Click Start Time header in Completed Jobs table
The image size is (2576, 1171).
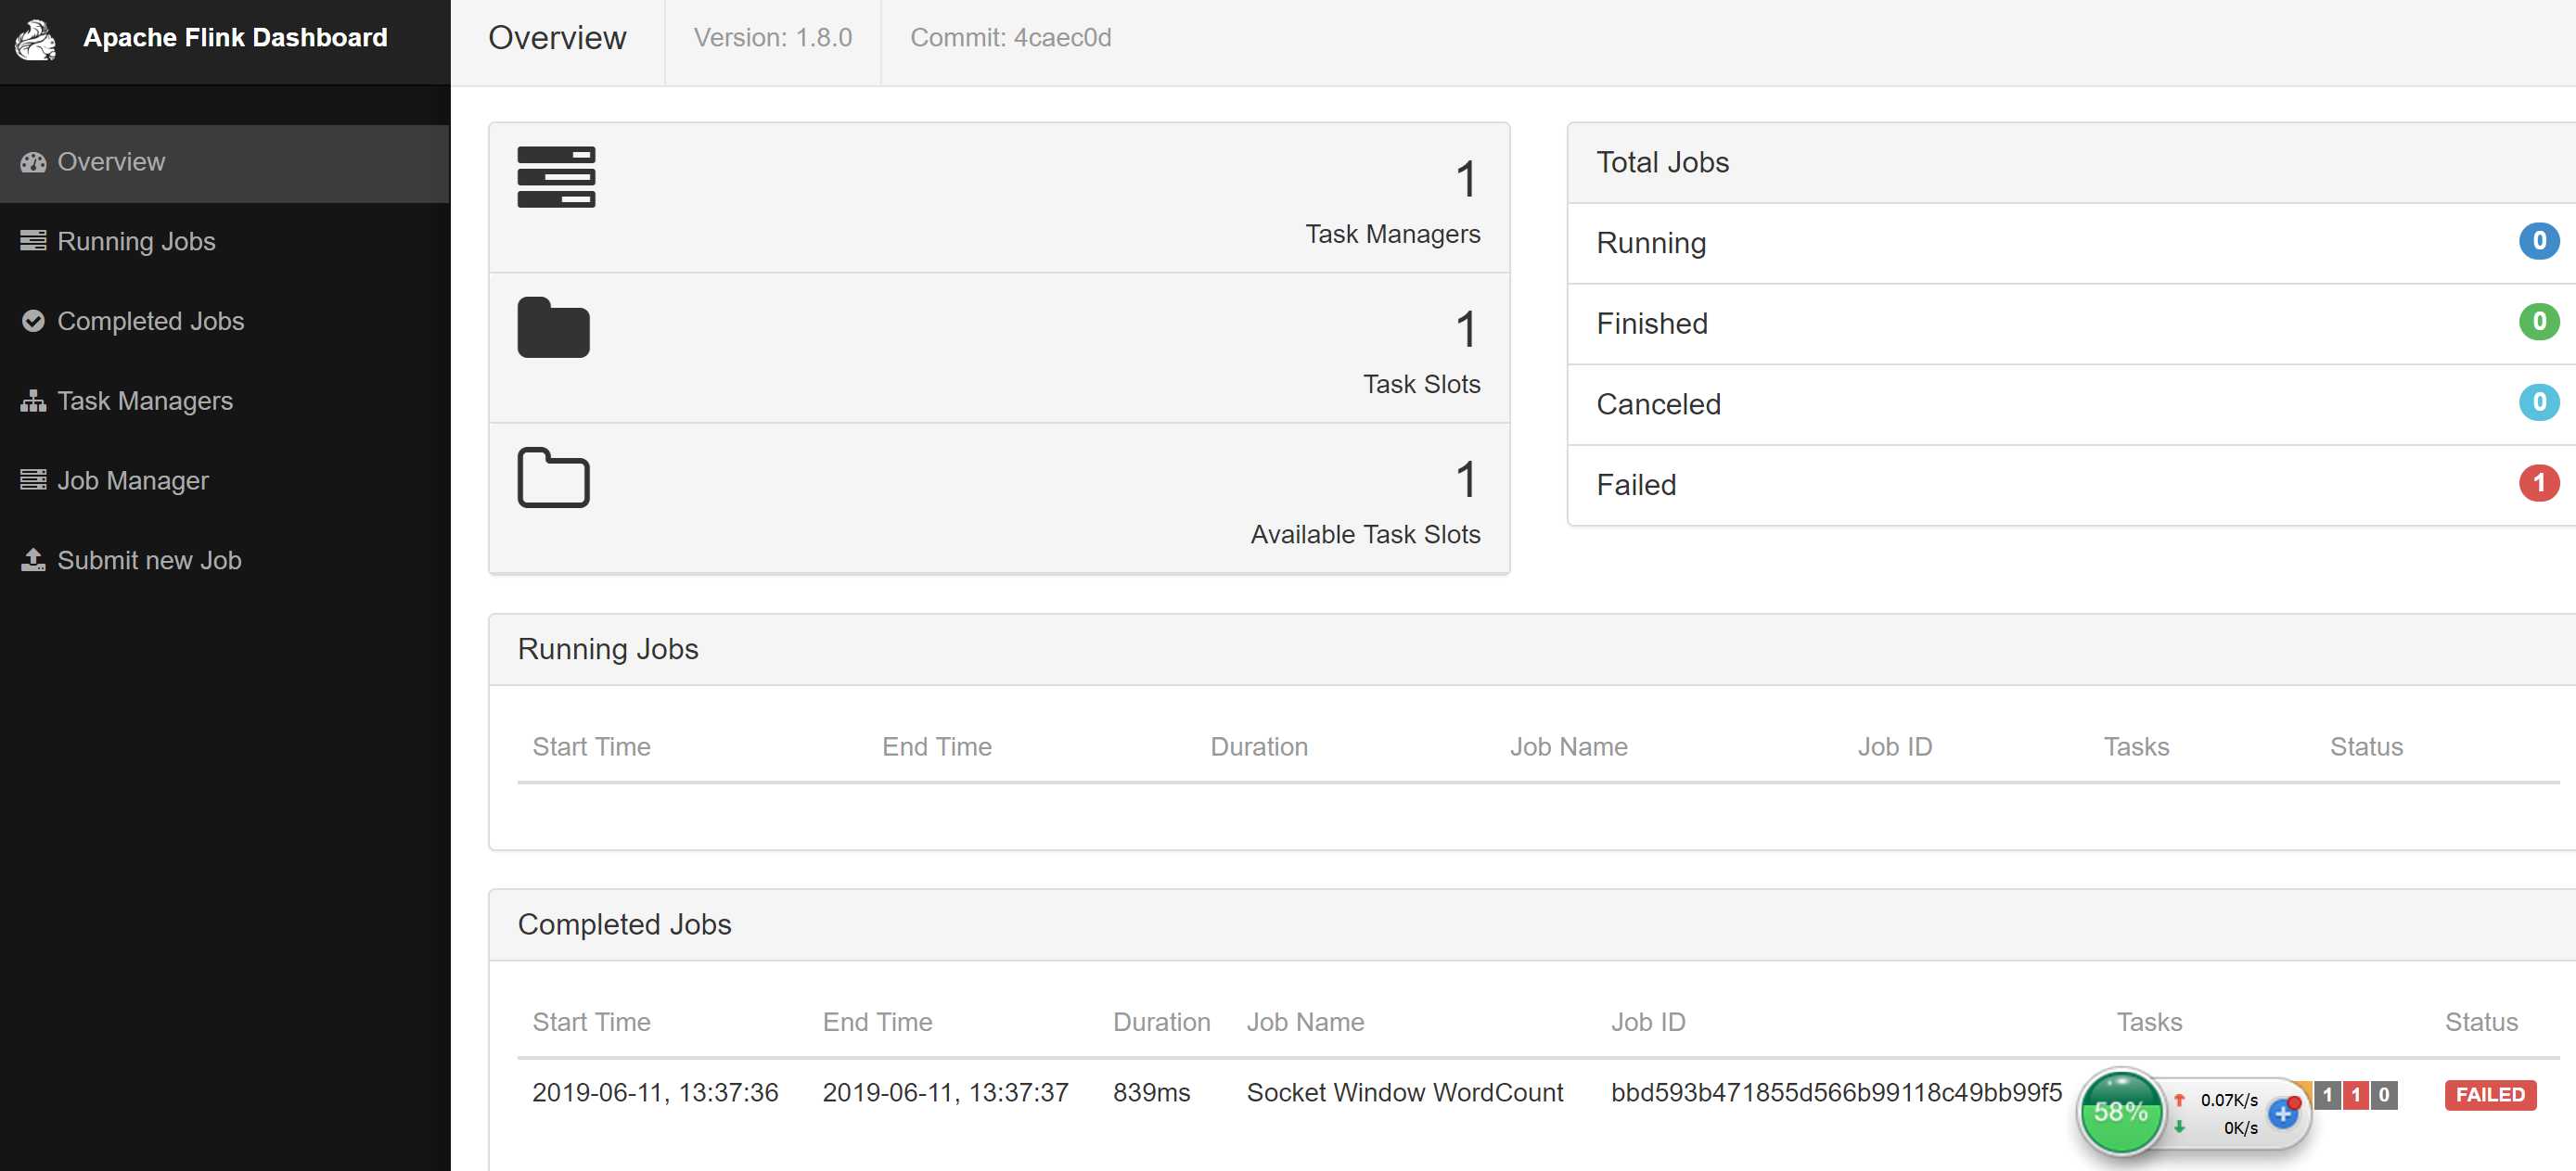coord(591,1022)
